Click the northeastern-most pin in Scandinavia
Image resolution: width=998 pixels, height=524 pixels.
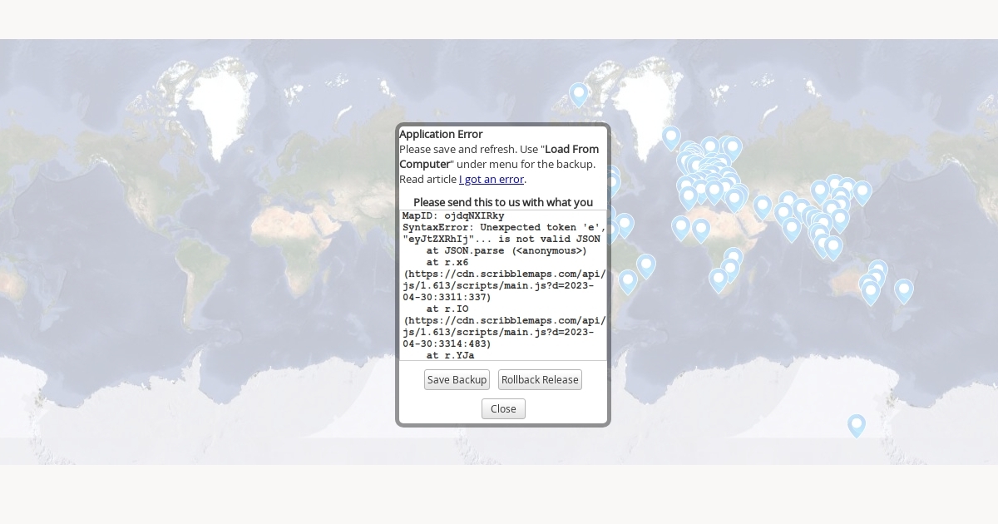[733, 148]
